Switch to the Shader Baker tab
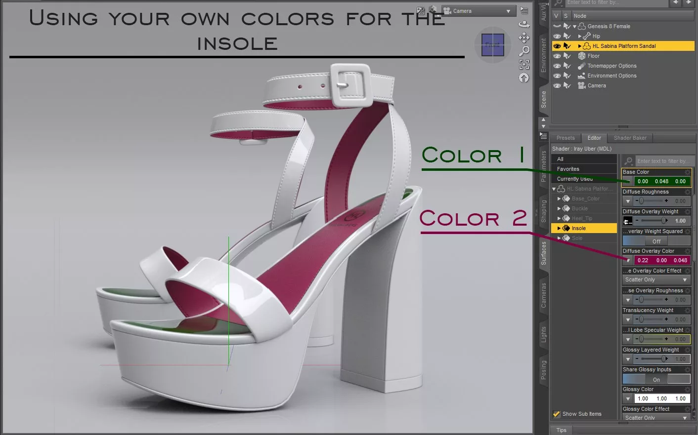Viewport: 698px width, 435px height. [x=630, y=138]
